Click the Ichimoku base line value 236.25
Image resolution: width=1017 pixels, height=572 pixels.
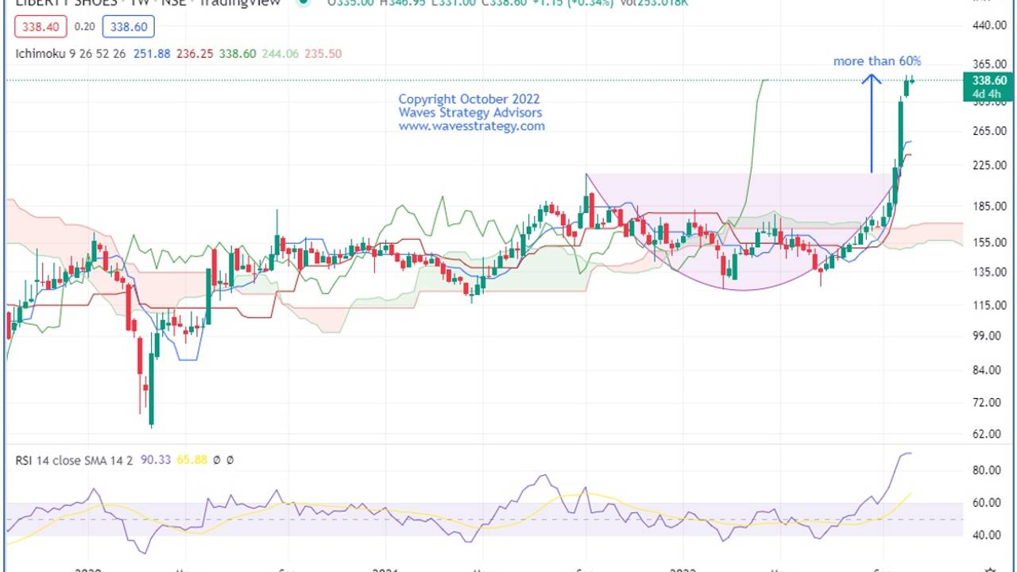[195, 54]
